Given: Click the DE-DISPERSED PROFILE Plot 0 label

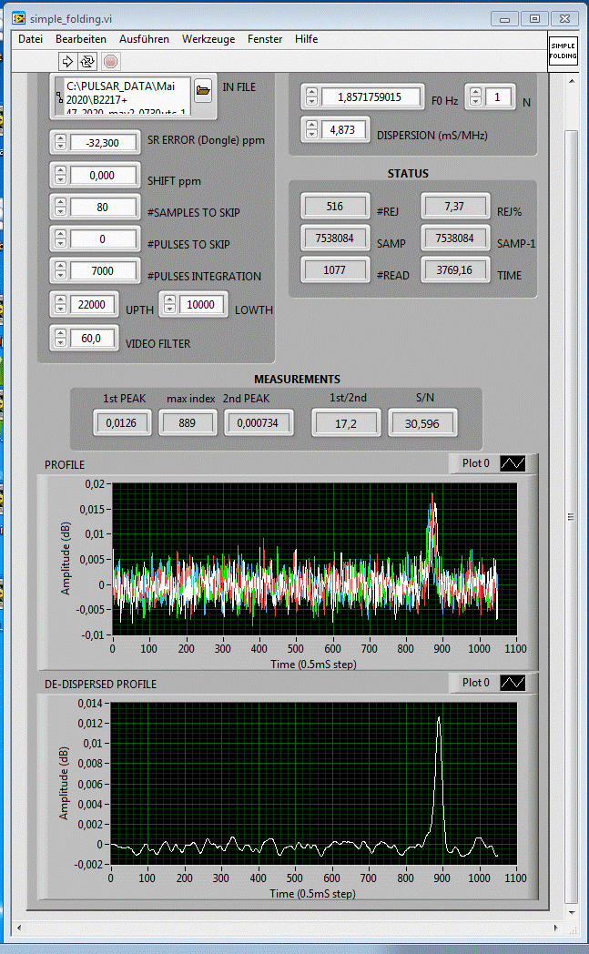Looking at the screenshot, I should point(476,683).
